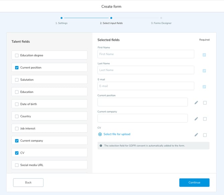Viewport: 224px width, 195px height.
Task: Click plus icon beside Select file for upload
Action: pyautogui.click(x=100, y=134)
